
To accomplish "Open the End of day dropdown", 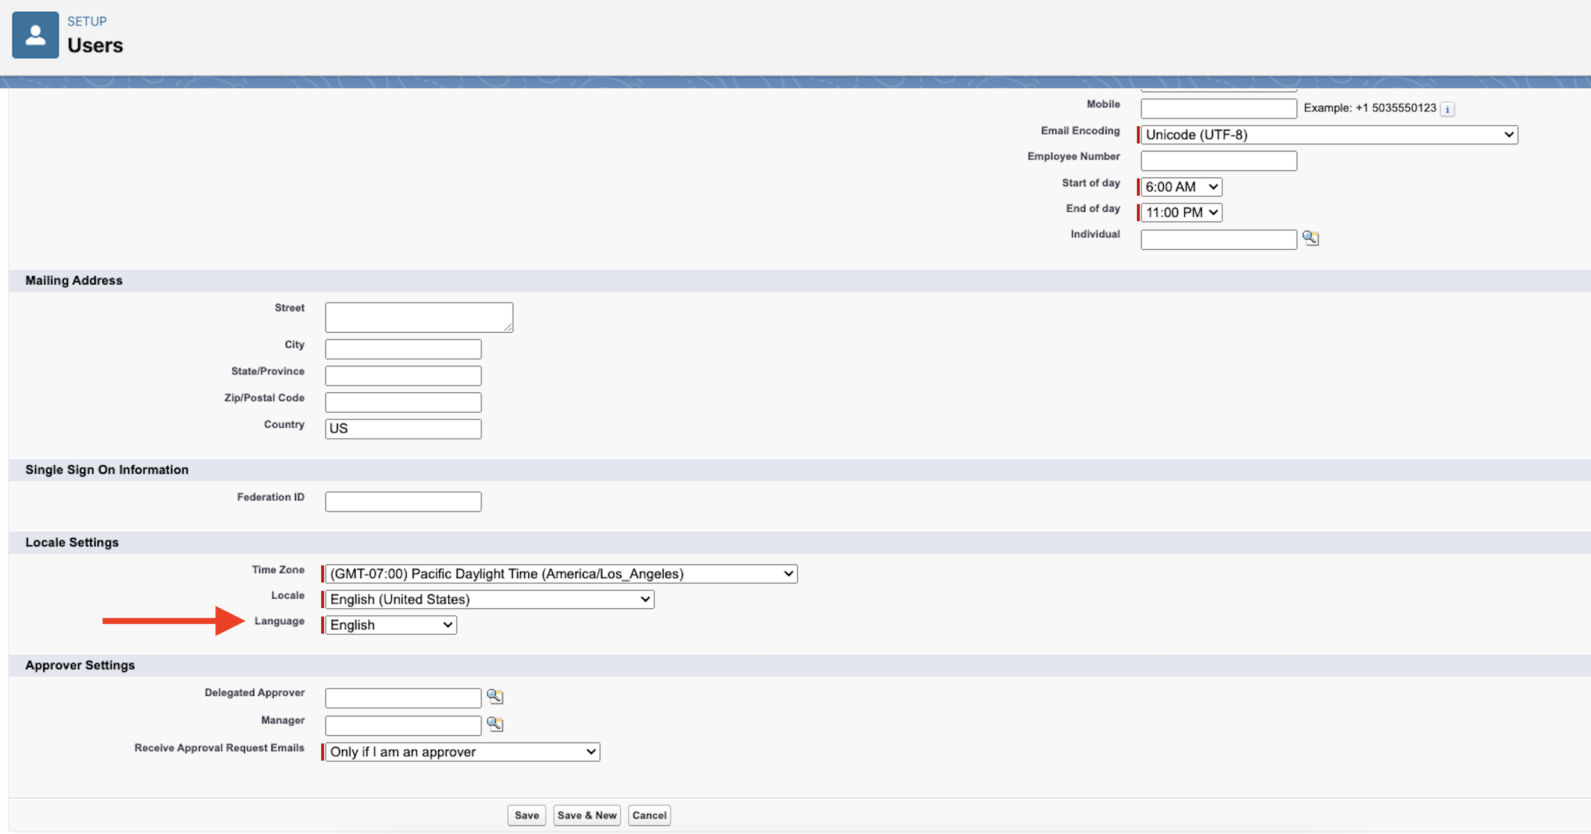I will pos(1180,212).
